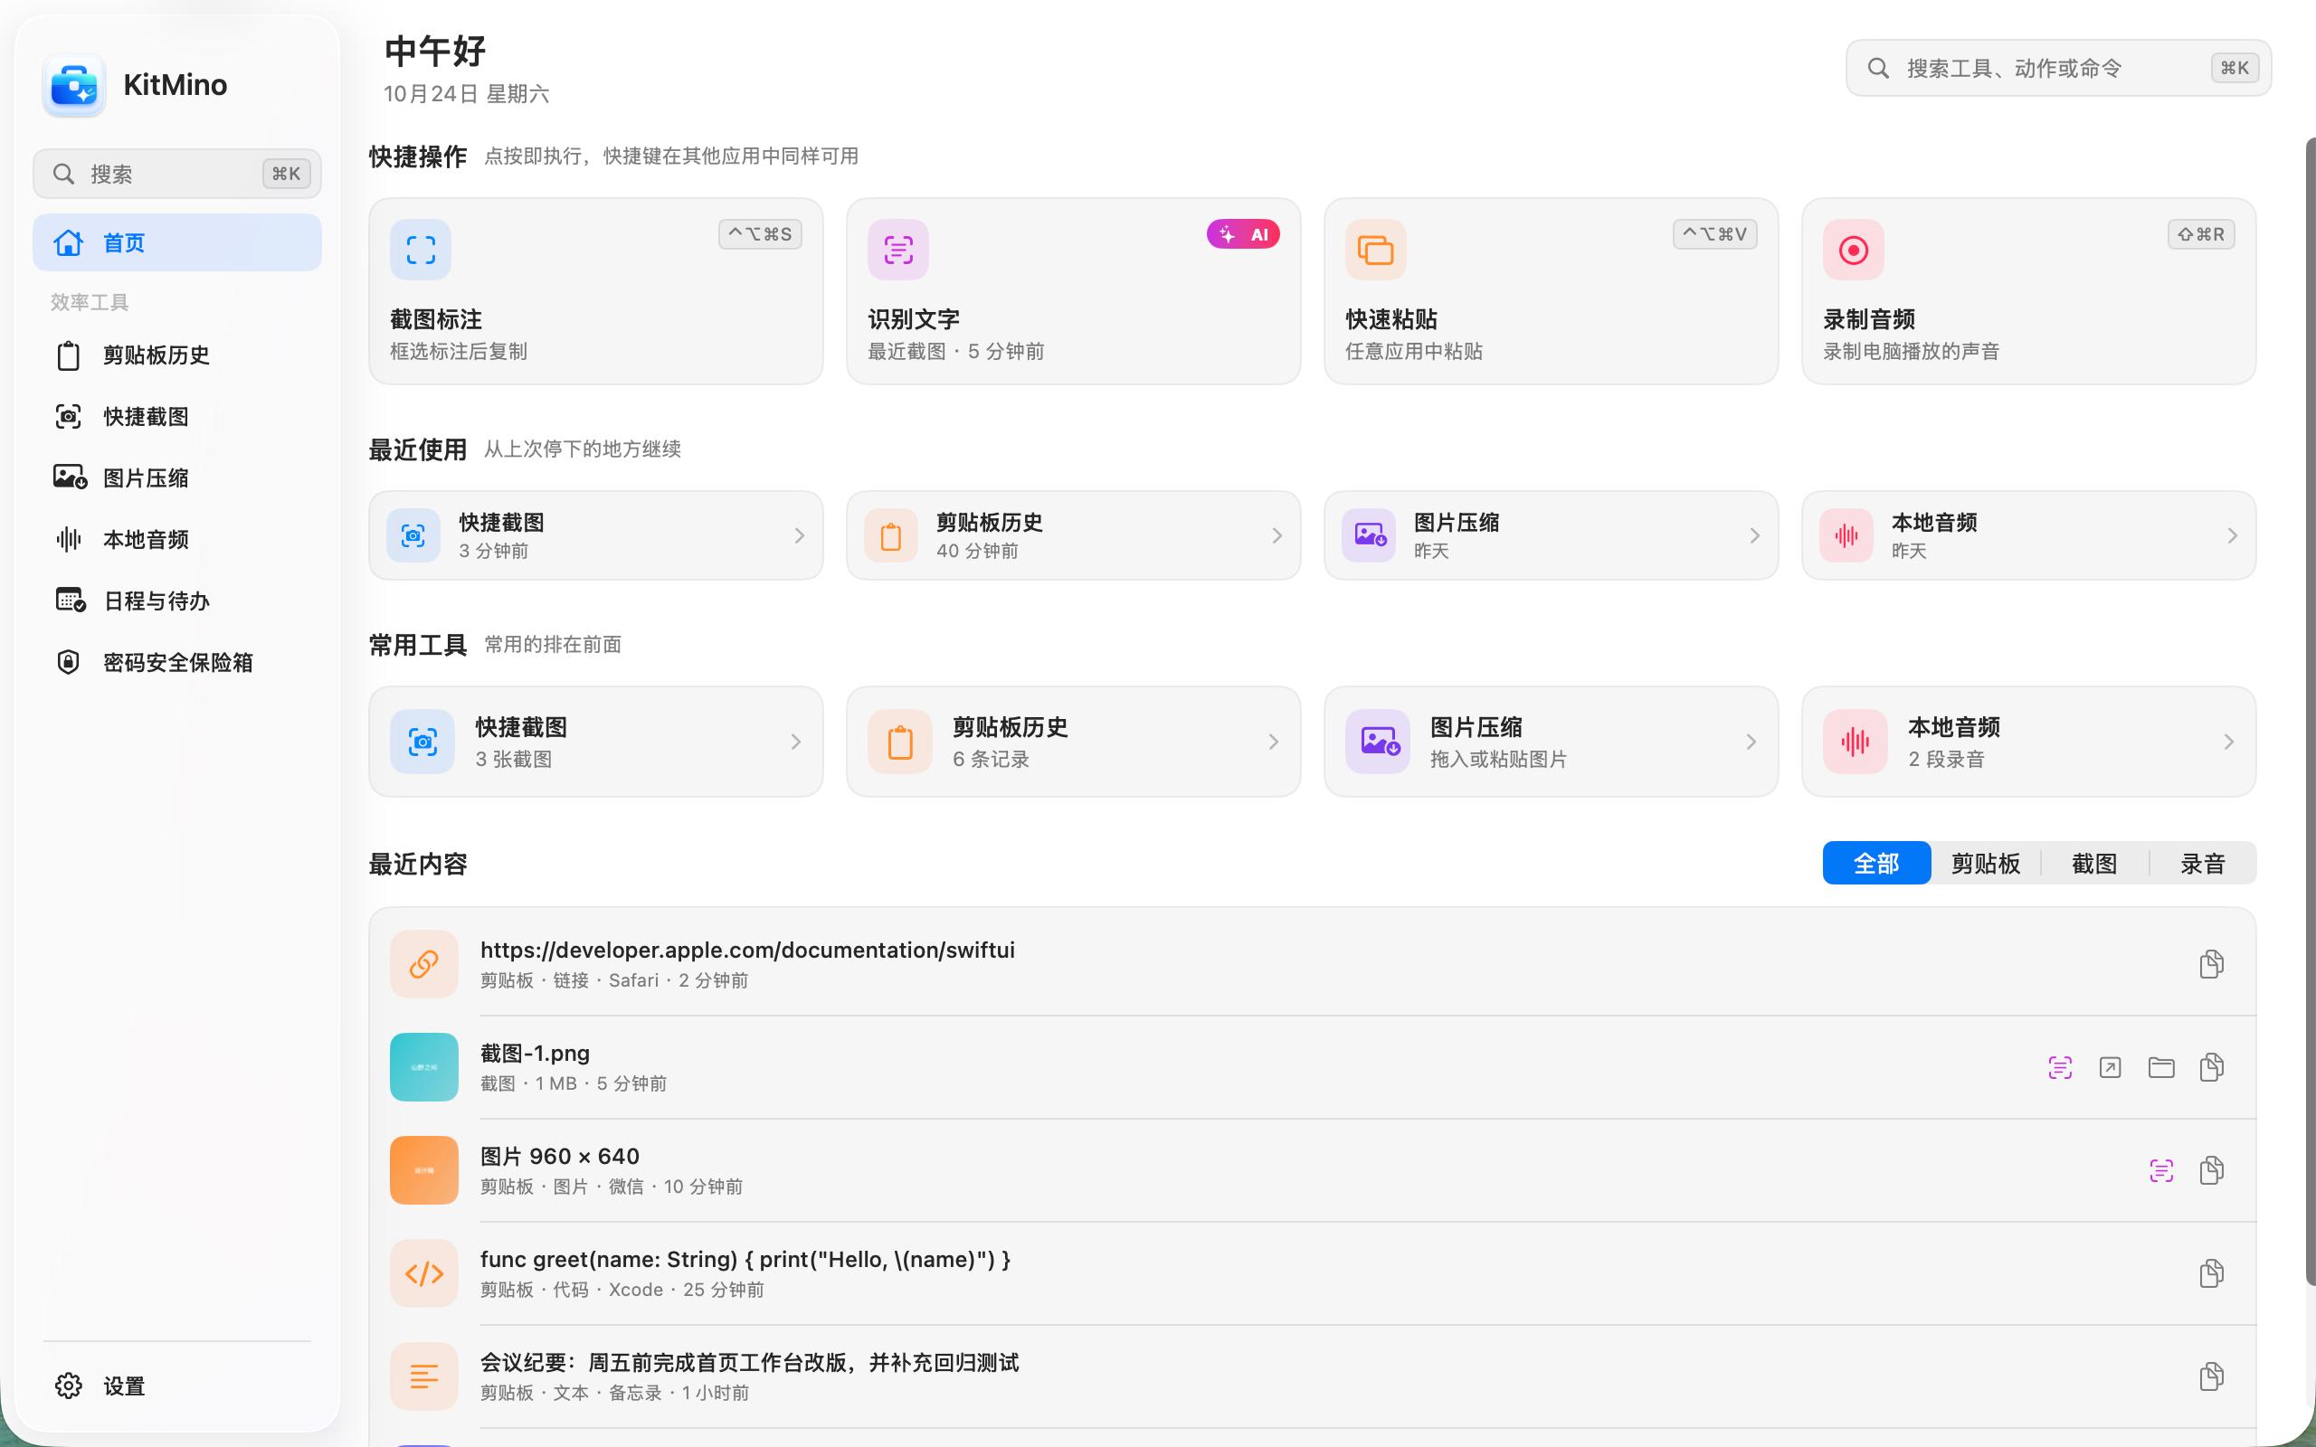Viewport: 2316px width, 1447px height.
Task: Switch to the 截图 filter tab
Action: pos(2094,863)
